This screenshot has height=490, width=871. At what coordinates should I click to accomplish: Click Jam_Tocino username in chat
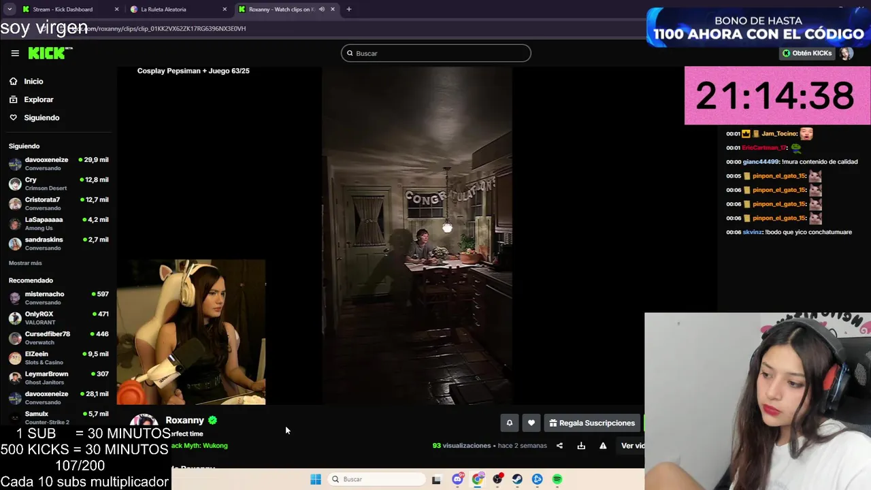779,134
